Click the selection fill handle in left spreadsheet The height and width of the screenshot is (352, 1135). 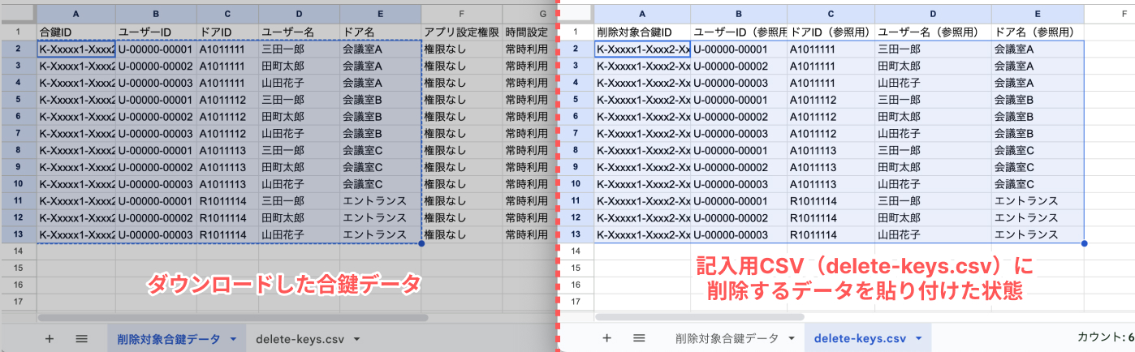coord(421,243)
